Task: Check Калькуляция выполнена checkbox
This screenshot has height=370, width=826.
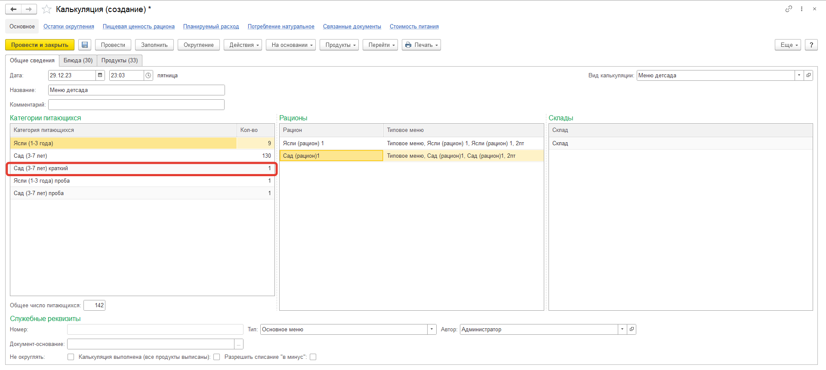Action: pyautogui.click(x=217, y=357)
